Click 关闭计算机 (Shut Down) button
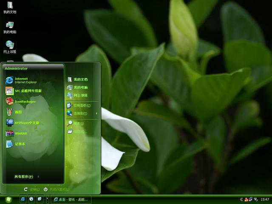This screenshot has width=272, height=204. click(57, 189)
